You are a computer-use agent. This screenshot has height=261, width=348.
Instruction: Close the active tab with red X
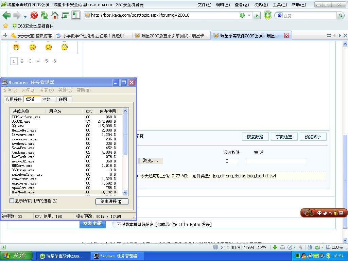[286, 35]
